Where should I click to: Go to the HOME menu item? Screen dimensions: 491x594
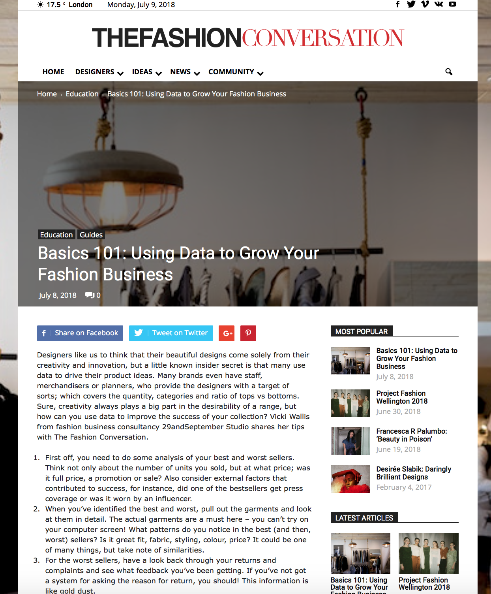[53, 71]
